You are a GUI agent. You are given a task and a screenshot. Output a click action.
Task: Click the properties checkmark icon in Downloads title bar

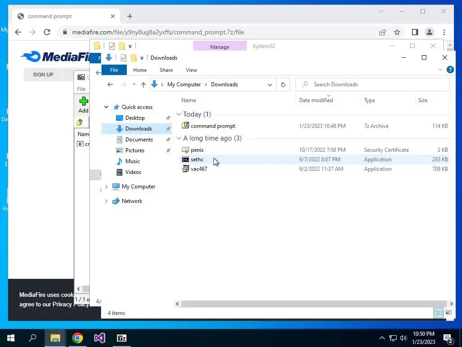click(124, 58)
